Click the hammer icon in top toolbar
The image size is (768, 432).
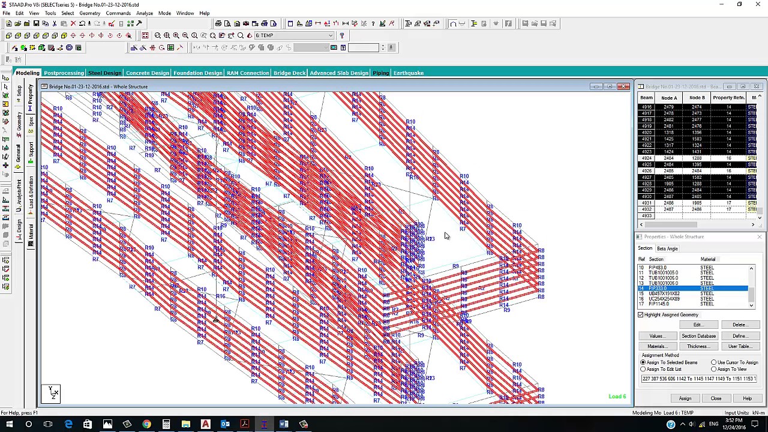[x=139, y=23]
